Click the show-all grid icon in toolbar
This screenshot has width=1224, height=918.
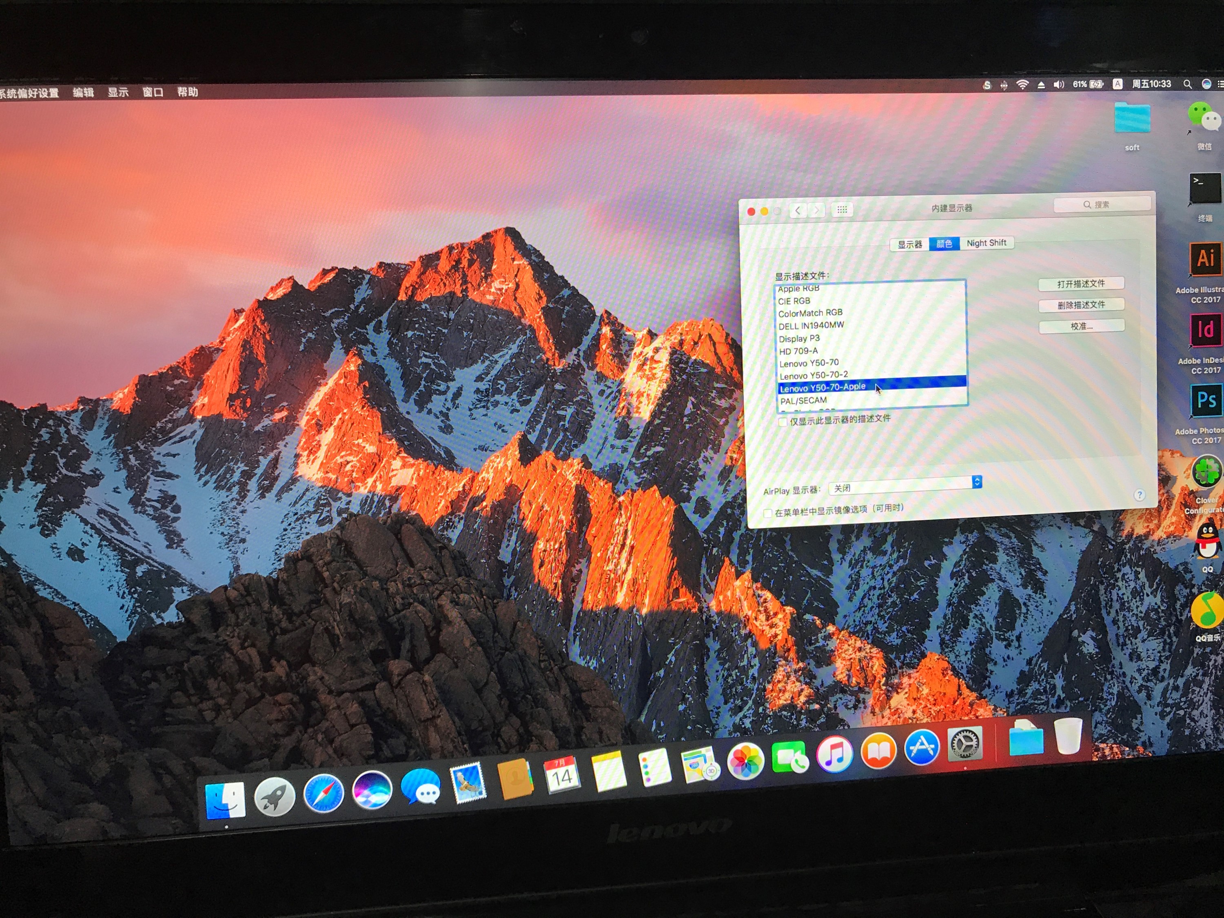(x=842, y=210)
